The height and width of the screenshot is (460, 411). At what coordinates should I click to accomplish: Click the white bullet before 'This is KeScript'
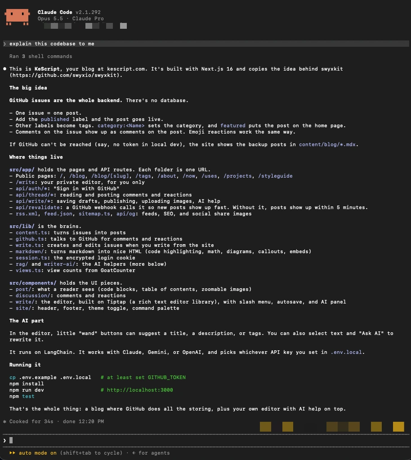4,69
